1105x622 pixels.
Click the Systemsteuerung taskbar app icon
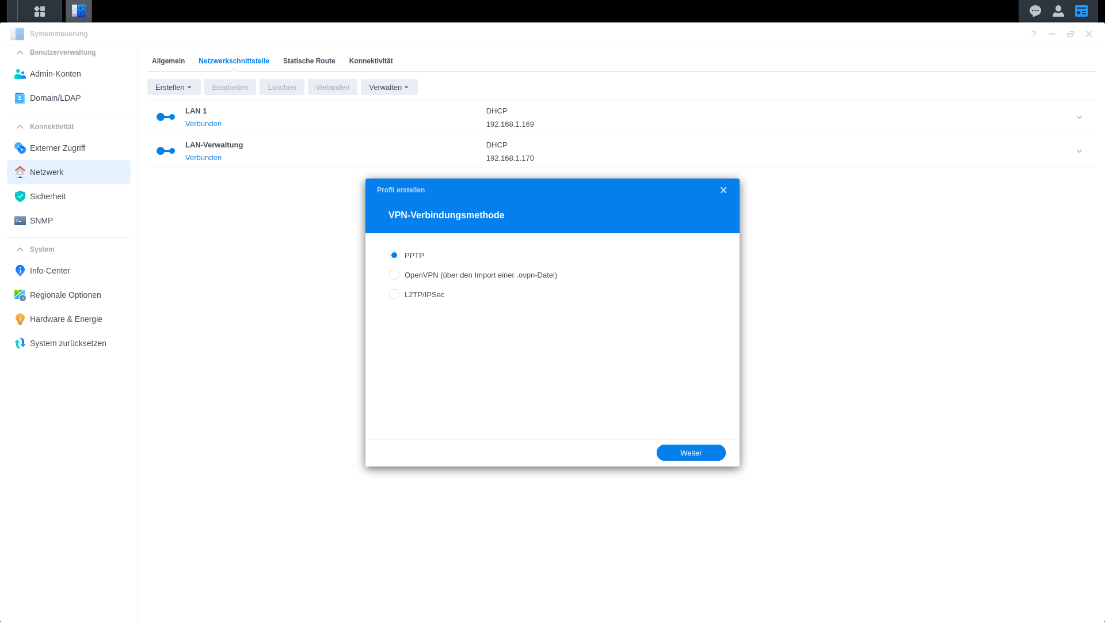tap(79, 11)
